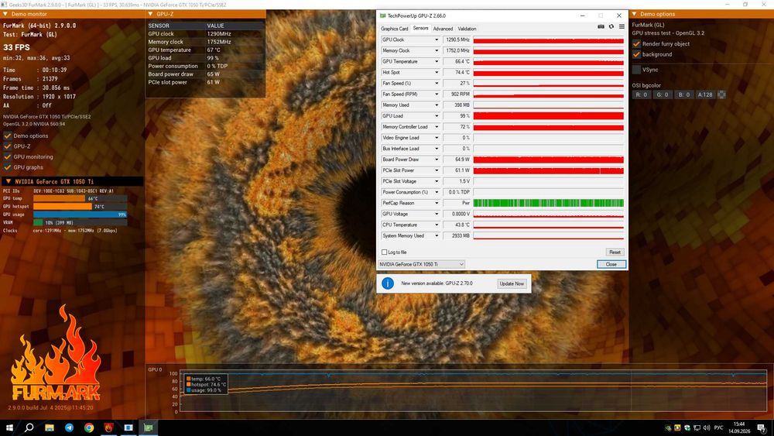Open the GPU Temperature sensor dropdown
Image resolution: width=774 pixels, height=436 pixels.
(x=437, y=61)
